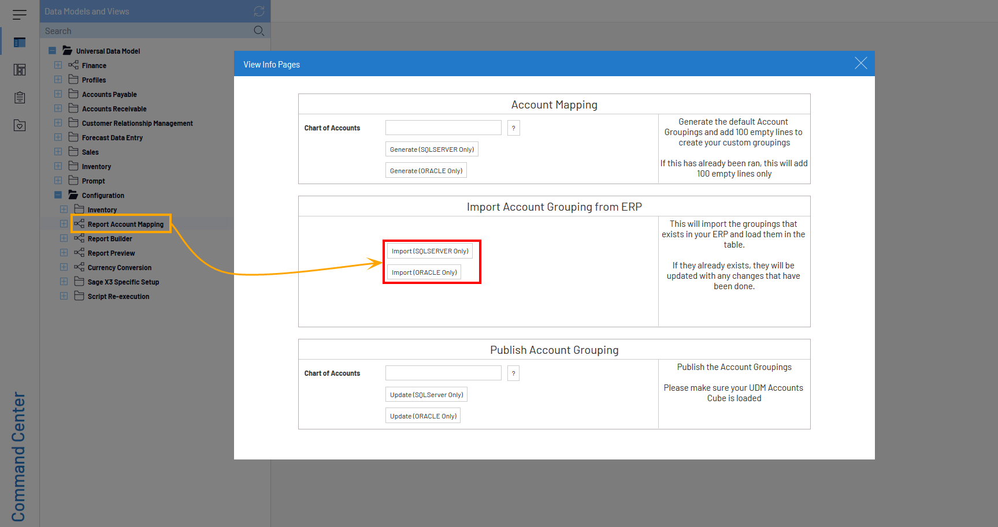Image resolution: width=998 pixels, height=527 pixels.
Task: Expand the Finance tree node
Action: pos(58,65)
